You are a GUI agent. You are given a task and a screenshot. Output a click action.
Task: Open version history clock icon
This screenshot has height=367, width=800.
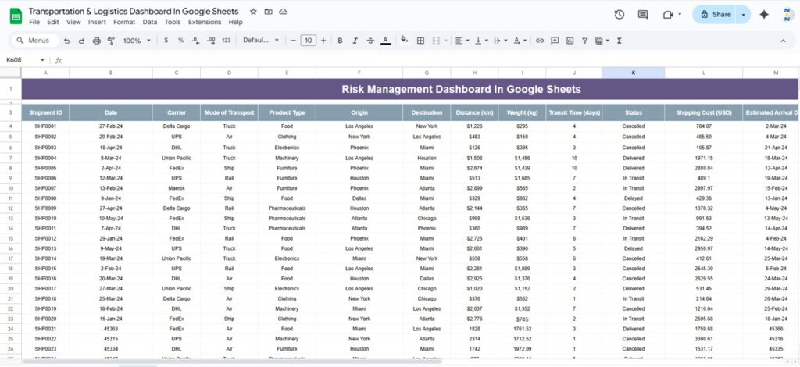click(620, 15)
